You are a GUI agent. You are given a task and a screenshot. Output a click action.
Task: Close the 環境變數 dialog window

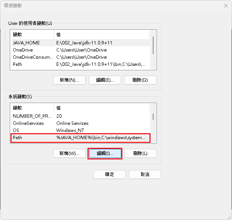(226, 6)
